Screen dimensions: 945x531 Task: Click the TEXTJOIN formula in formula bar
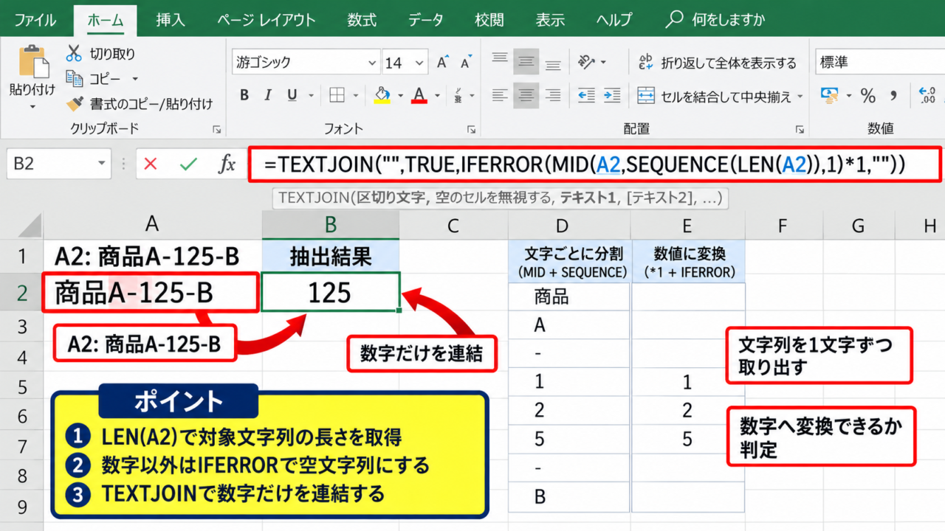(x=585, y=165)
